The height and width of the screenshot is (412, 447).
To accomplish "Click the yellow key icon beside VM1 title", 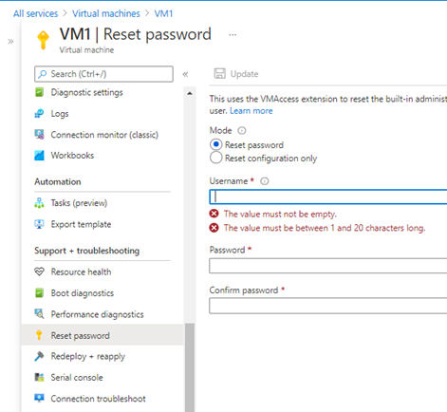I will pyautogui.click(x=43, y=40).
